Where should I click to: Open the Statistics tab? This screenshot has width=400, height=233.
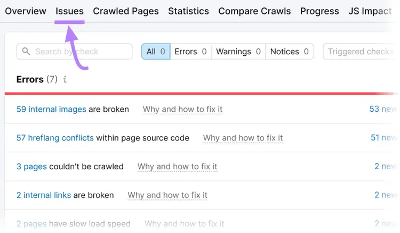click(x=188, y=11)
